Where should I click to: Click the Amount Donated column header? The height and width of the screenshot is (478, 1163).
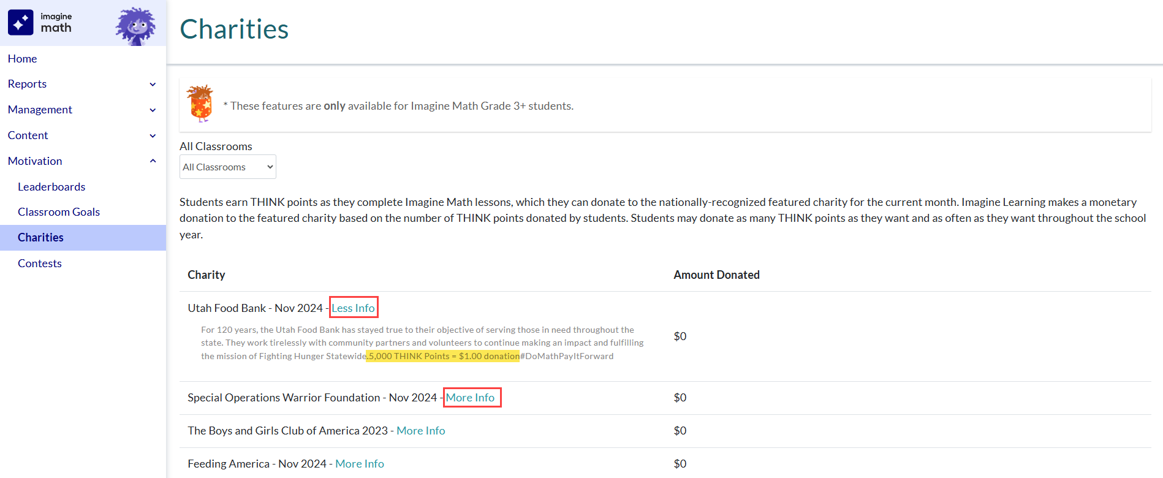pyautogui.click(x=717, y=275)
